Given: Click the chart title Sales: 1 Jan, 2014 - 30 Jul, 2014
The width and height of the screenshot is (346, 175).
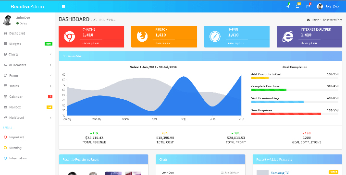Looking at the screenshot, I should (x=153, y=67).
